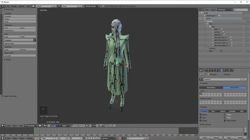This screenshot has width=250, height=140.
Task: Collapse the Skeleton panel
Action: pos(200,83)
